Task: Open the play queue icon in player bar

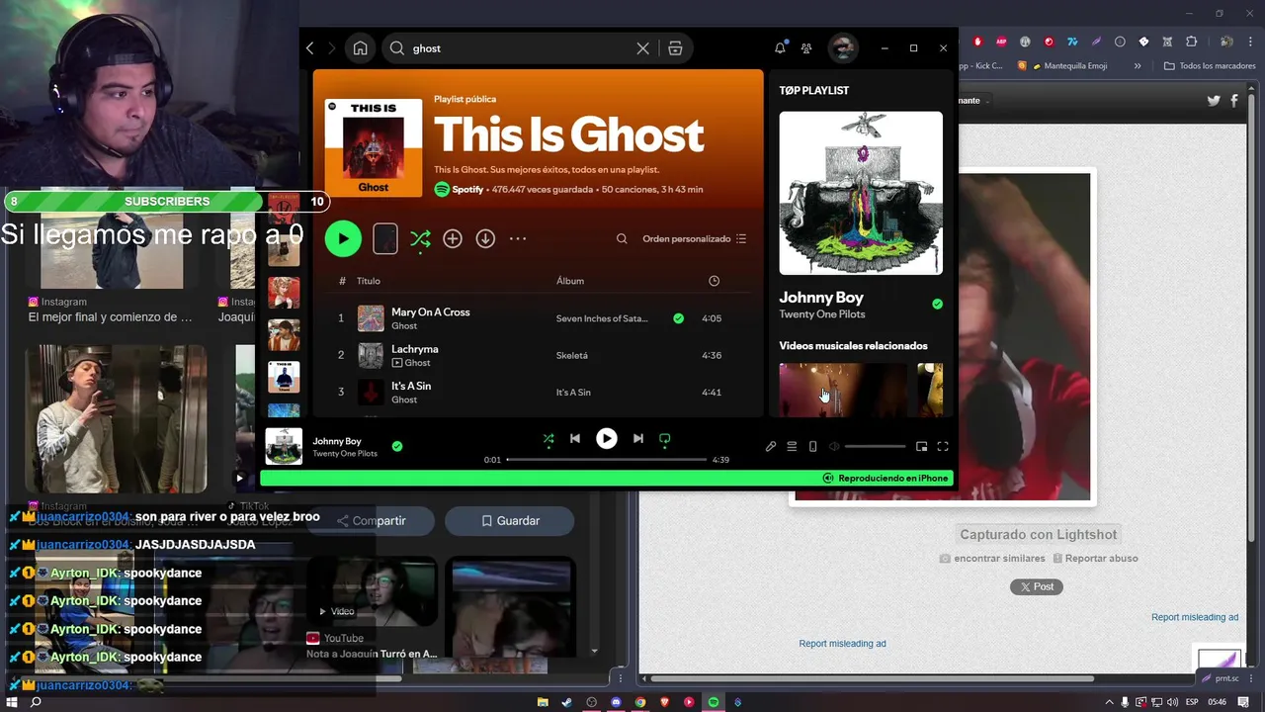Action: point(792,447)
